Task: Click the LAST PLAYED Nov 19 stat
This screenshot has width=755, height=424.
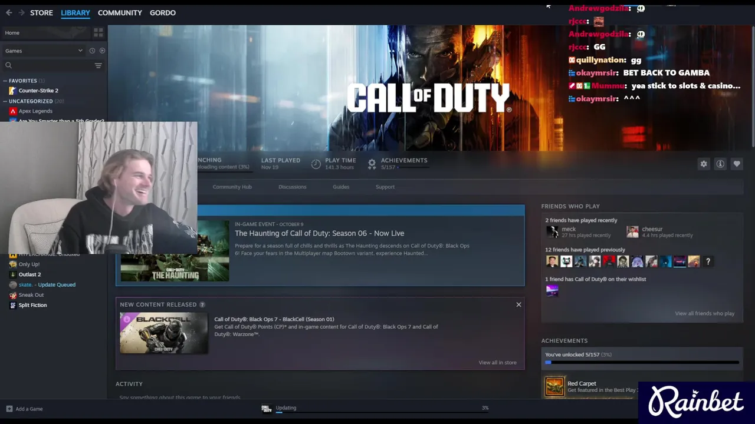Action: click(x=280, y=163)
